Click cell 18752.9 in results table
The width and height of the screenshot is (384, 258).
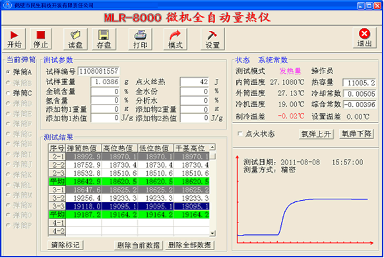84,165
